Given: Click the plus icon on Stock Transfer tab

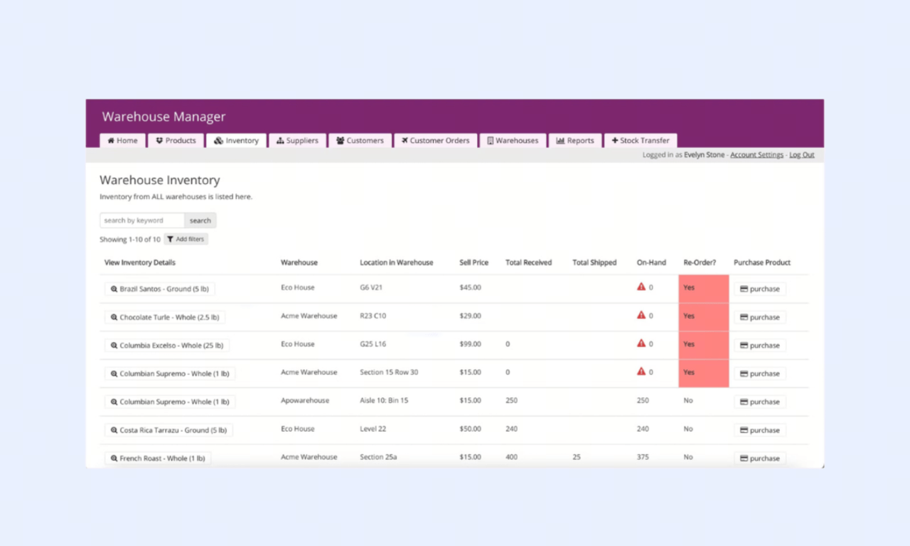Looking at the screenshot, I should 615,141.
